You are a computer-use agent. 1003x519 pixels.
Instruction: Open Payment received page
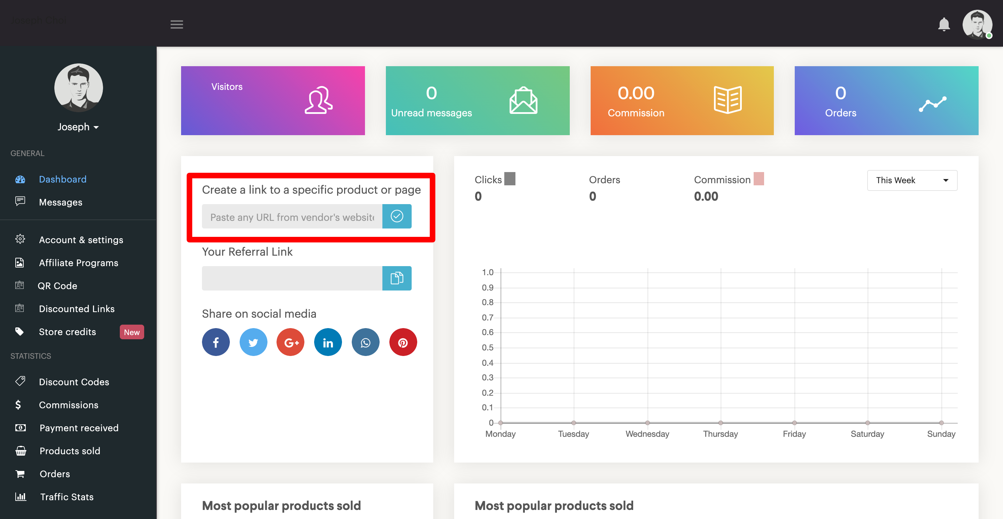pos(79,428)
